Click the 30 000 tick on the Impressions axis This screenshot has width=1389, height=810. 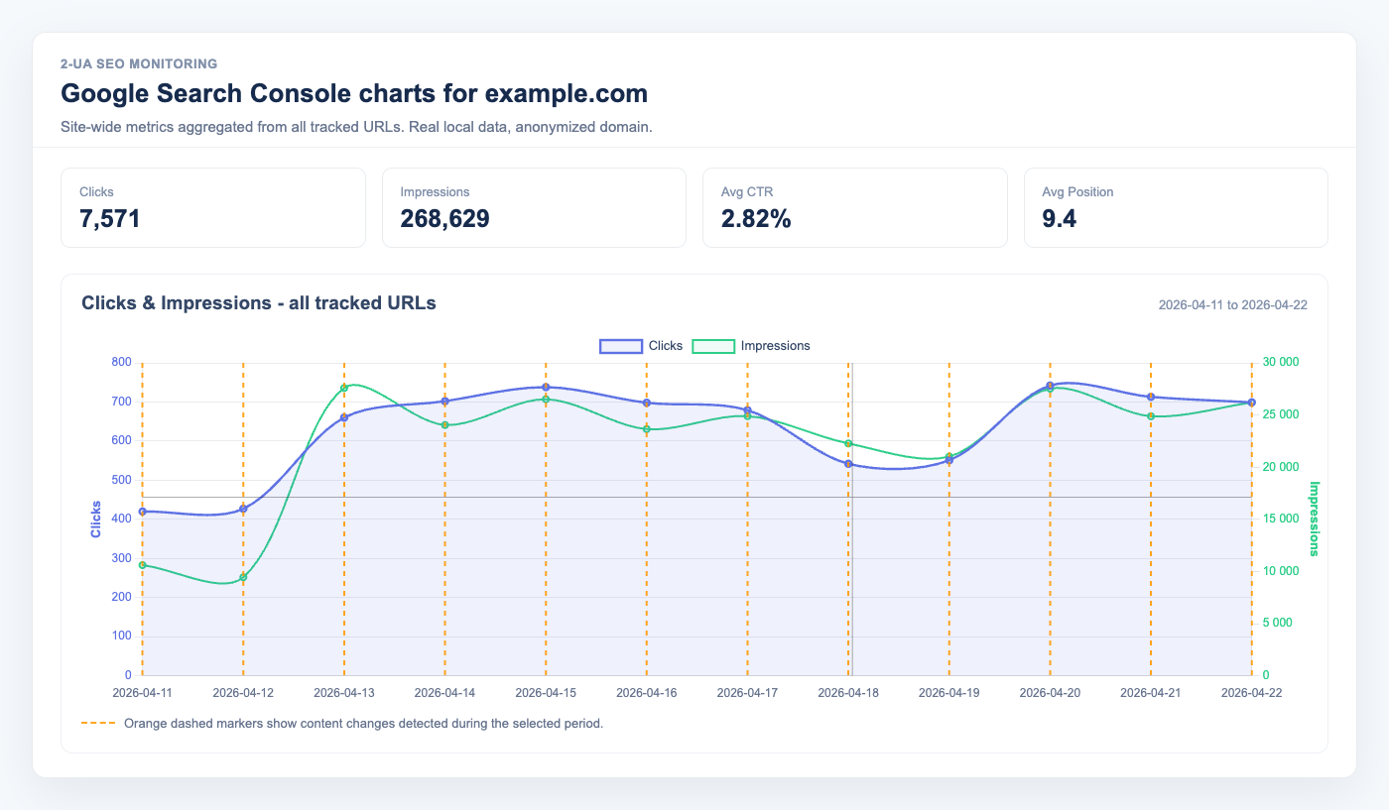click(1279, 363)
